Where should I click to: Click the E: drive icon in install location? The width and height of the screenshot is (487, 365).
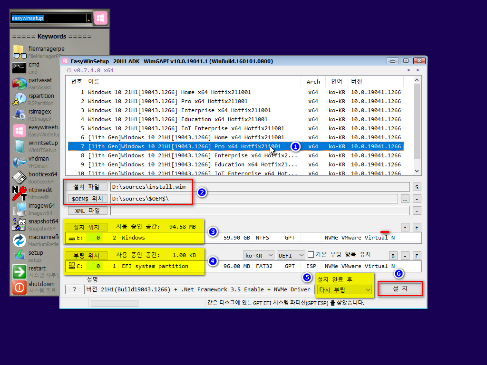click(x=72, y=238)
